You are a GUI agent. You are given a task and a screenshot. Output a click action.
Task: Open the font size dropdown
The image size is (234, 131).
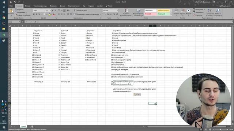[50, 11]
